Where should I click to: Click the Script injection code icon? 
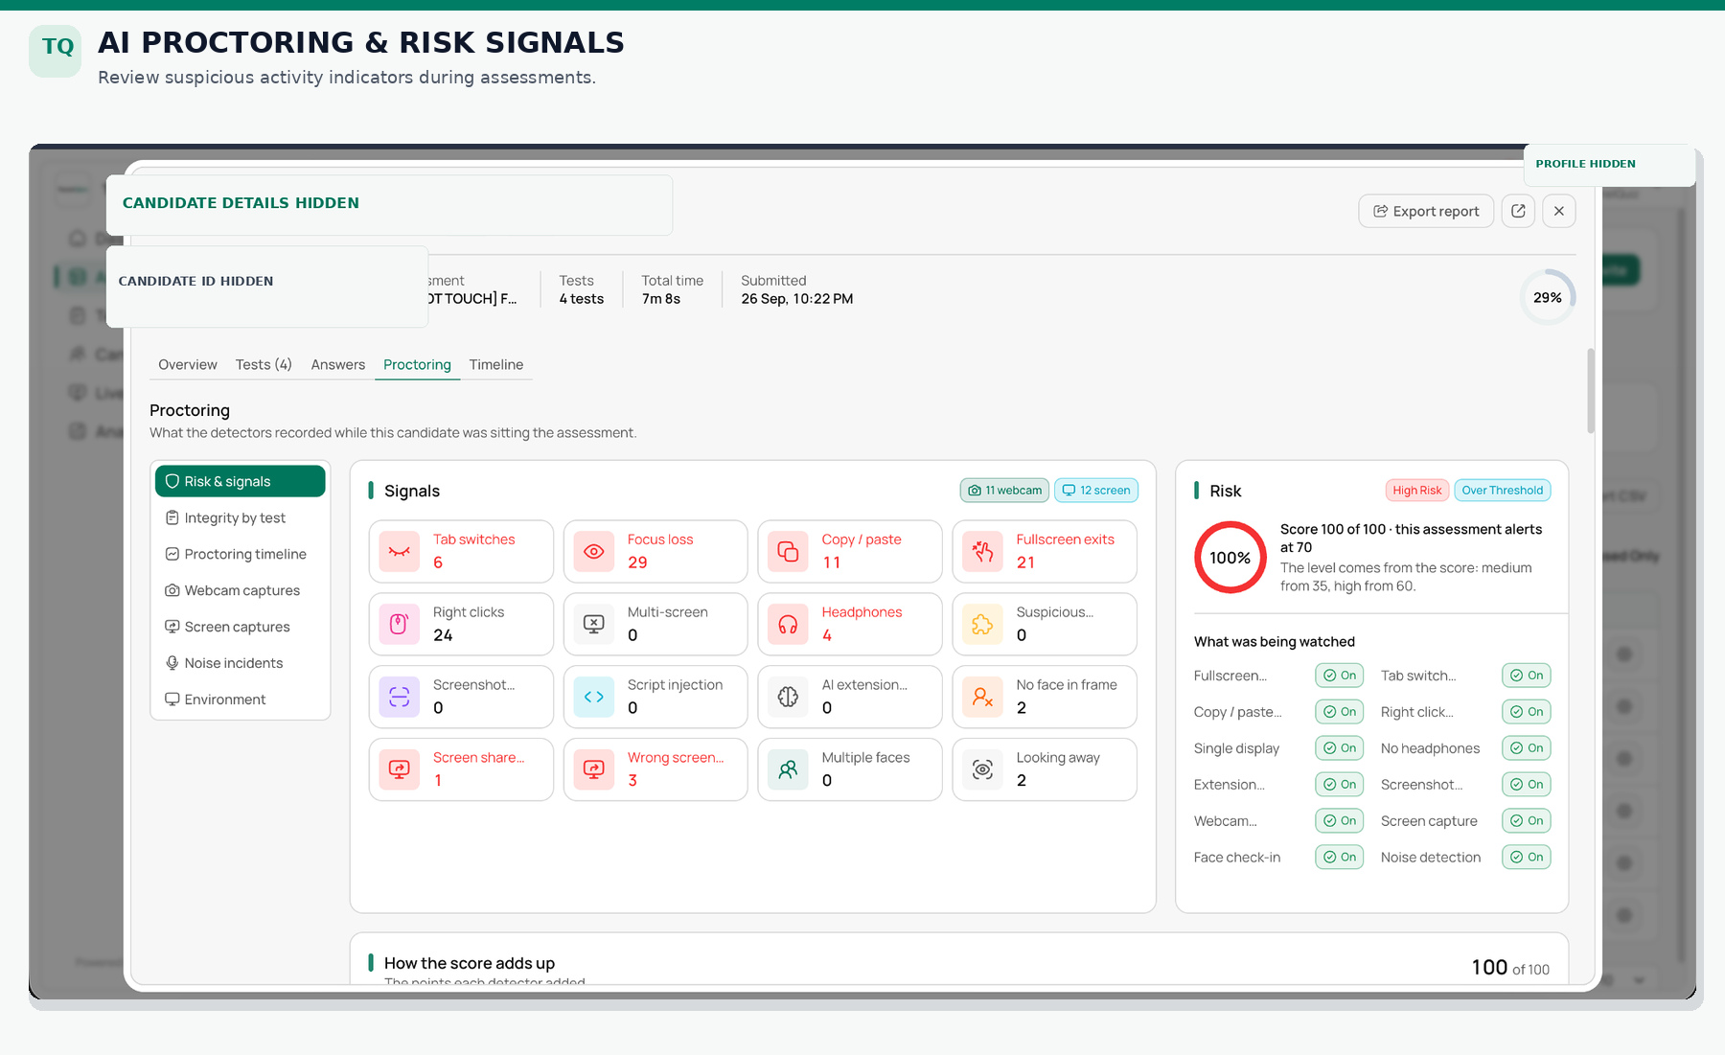(594, 697)
